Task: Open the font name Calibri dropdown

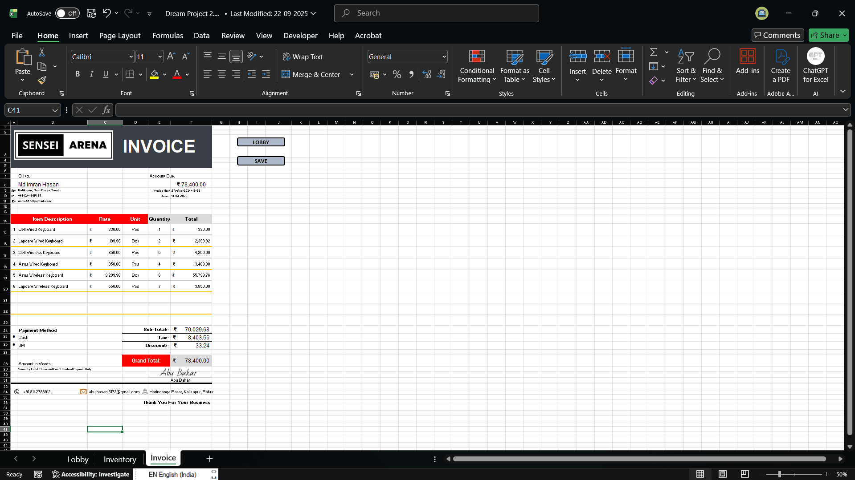Action: point(131,57)
